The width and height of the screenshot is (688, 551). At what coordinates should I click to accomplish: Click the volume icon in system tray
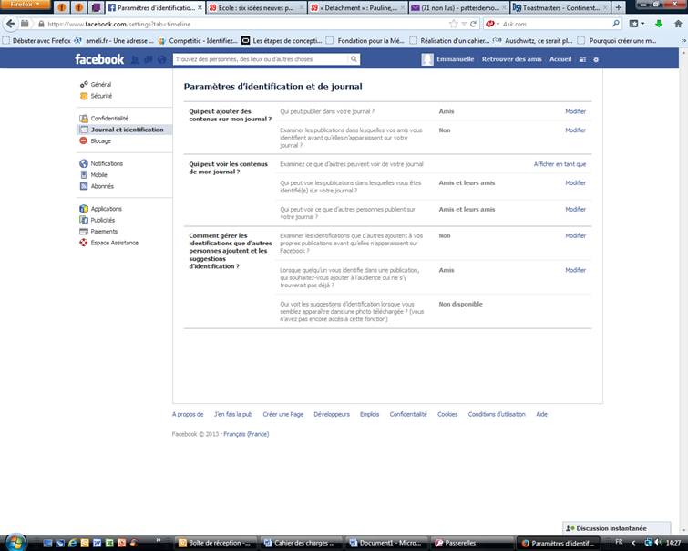coord(658,543)
